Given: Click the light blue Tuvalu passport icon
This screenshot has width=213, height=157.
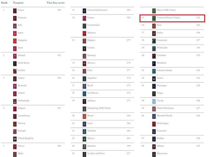Looking at the screenshot, I should coord(154,101).
